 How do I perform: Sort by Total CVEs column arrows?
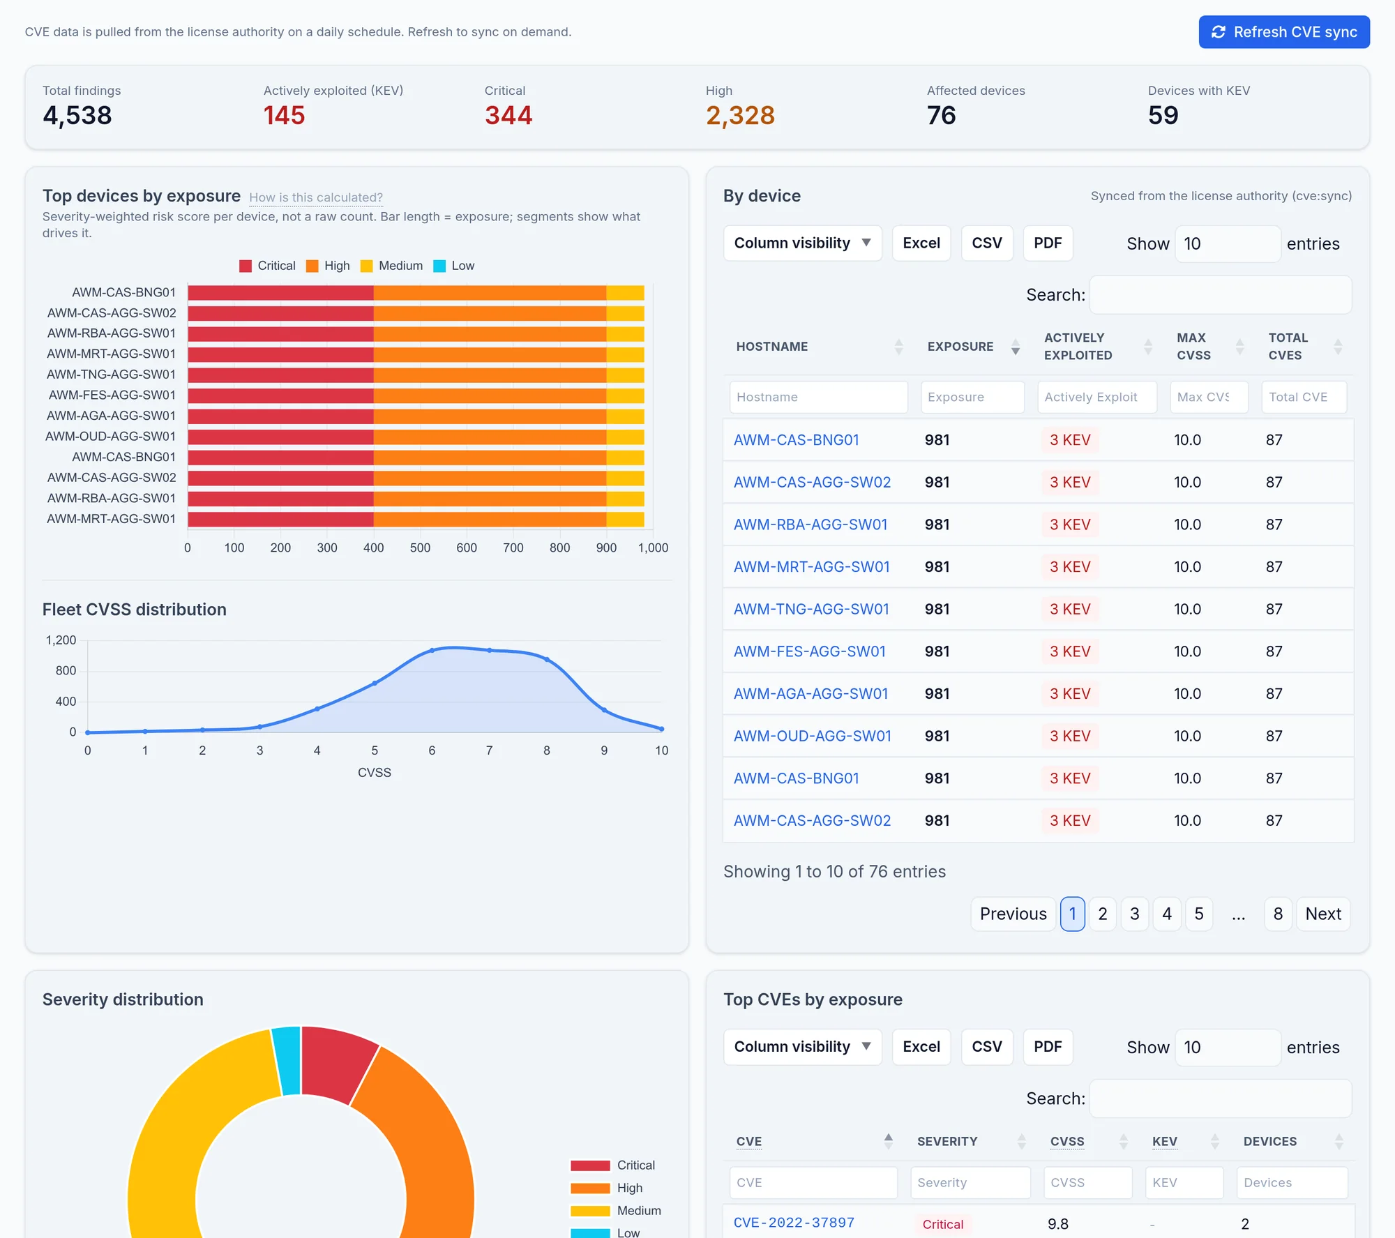pos(1338,347)
